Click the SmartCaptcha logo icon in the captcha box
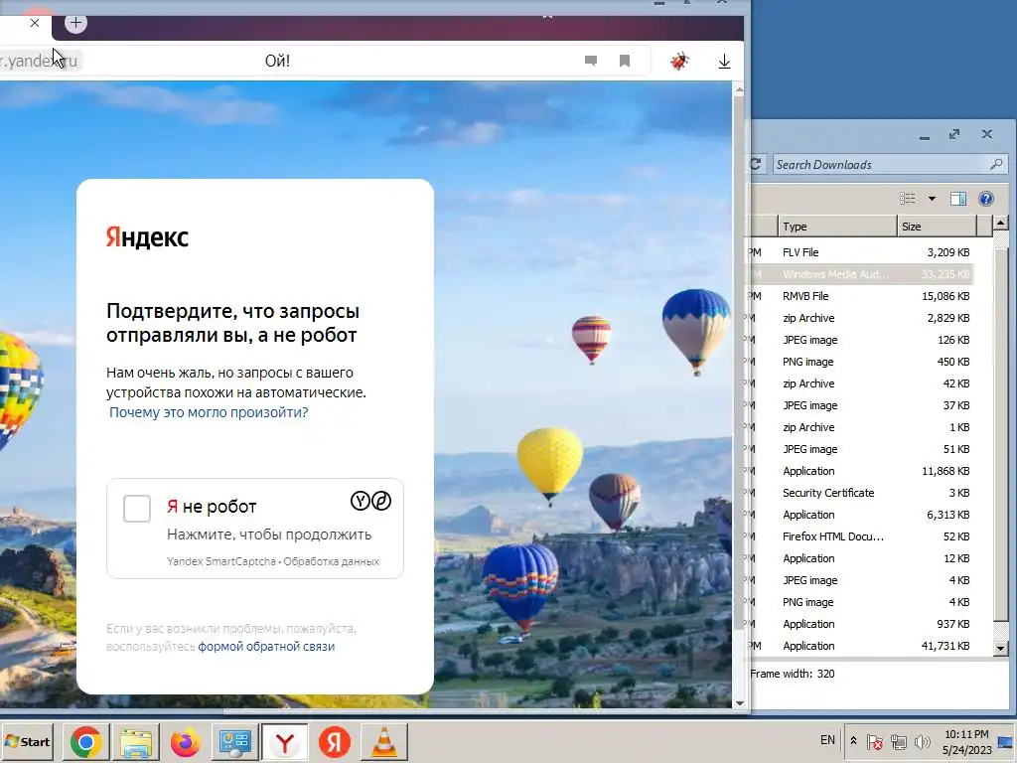The image size is (1017, 763). click(x=371, y=501)
